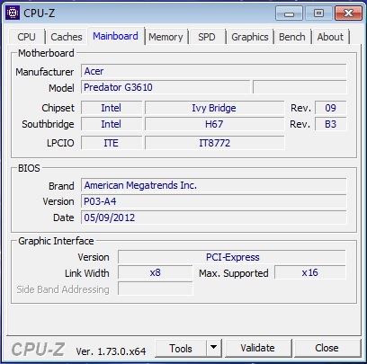The image size is (367, 364).
Task: Minimize the CPU-Z window
Action: click(x=289, y=13)
